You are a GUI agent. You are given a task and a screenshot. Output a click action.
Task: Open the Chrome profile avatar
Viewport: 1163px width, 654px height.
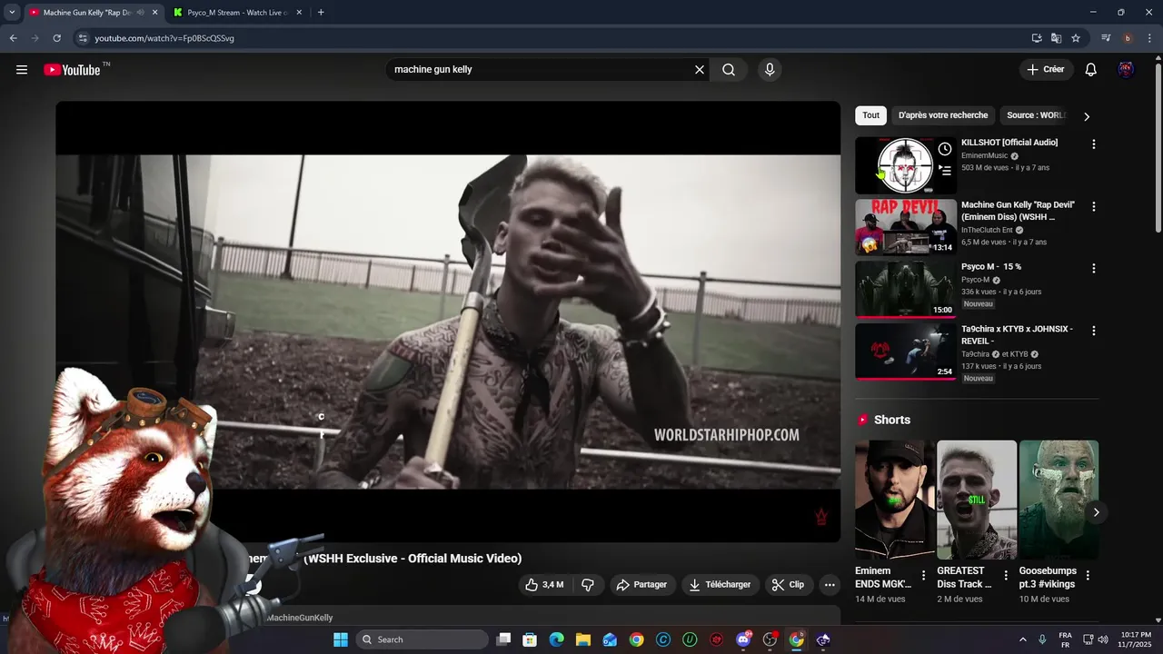[1128, 38]
